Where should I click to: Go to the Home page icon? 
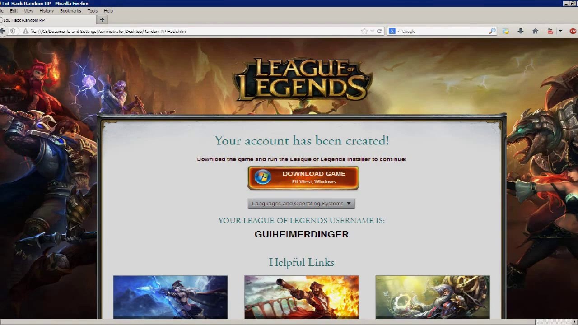535,31
